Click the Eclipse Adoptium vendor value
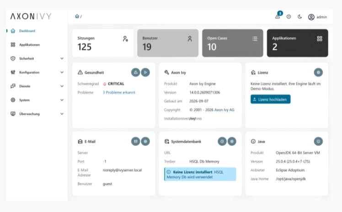 coord(290,170)
